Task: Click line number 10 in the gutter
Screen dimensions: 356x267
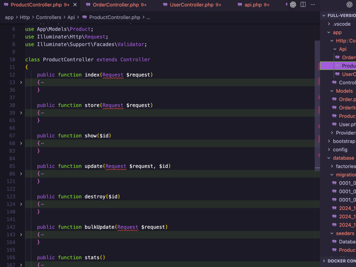Action: point(12,59)
